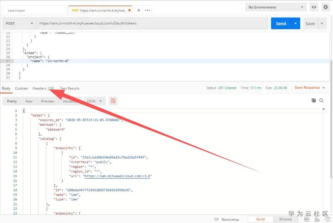Toggle two-pane layout icon
The width and height of the screenshot is (333, 223).
pos(306,219)
